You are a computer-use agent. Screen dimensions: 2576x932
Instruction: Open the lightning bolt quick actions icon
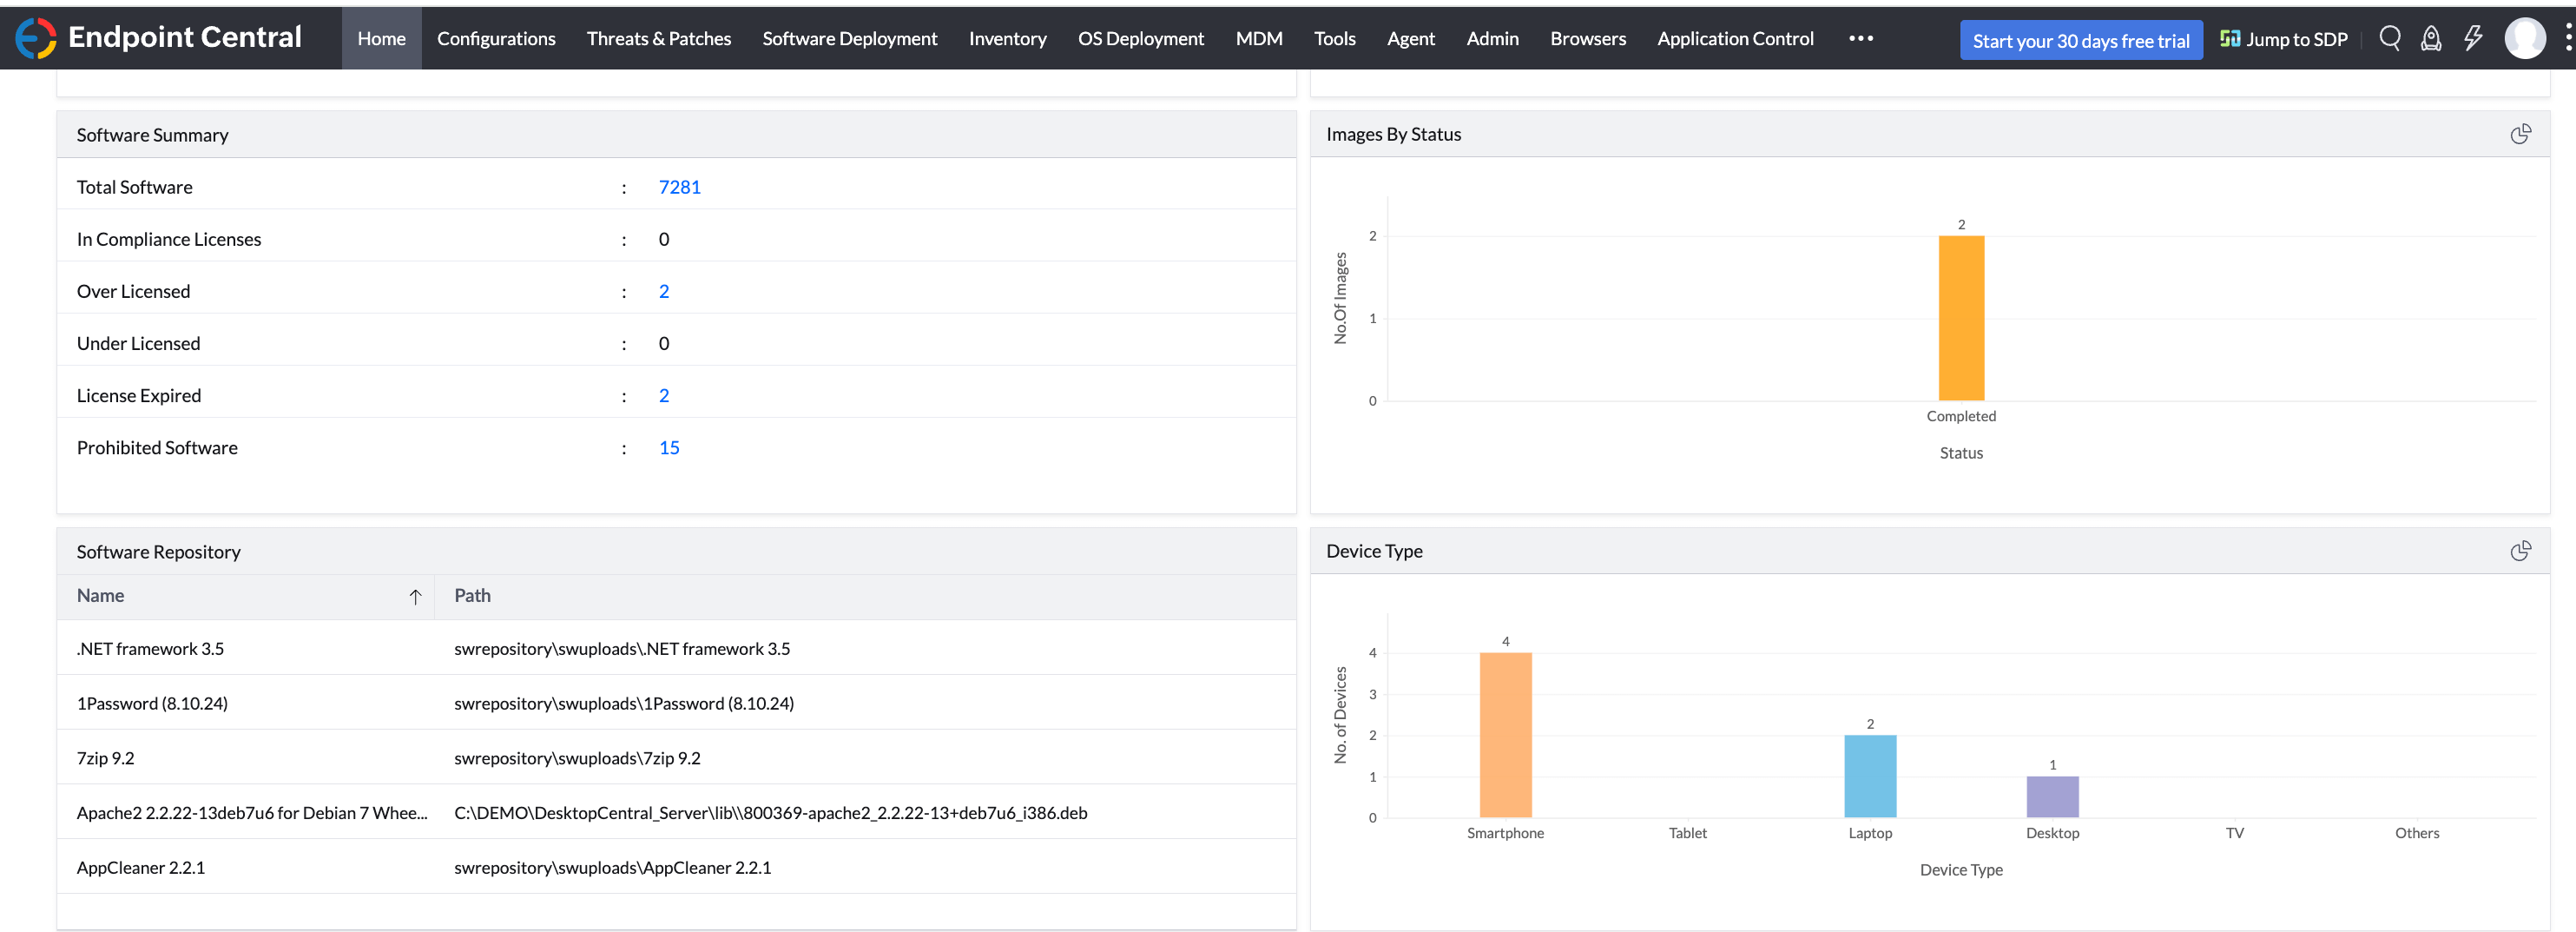[x=2472, y=38]
